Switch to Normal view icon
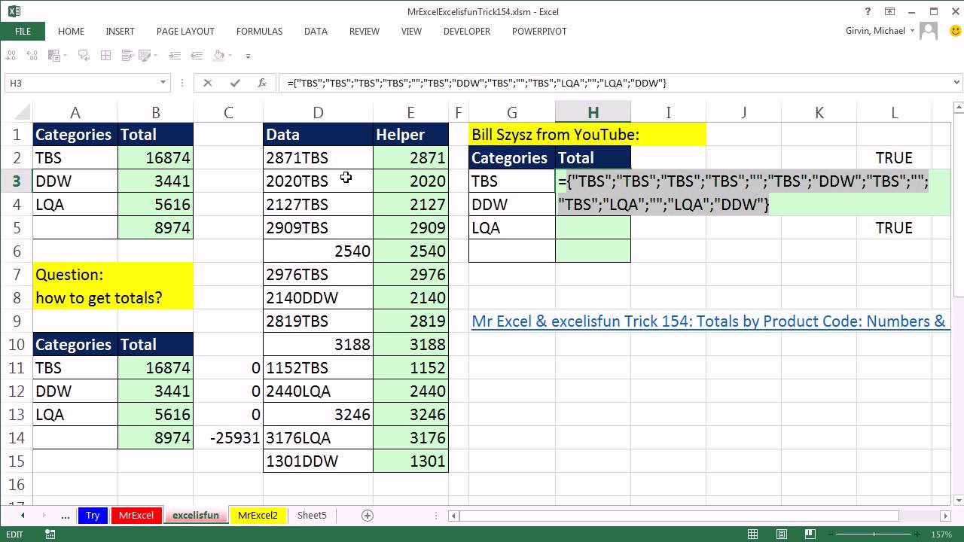 [x=752, y=534]
